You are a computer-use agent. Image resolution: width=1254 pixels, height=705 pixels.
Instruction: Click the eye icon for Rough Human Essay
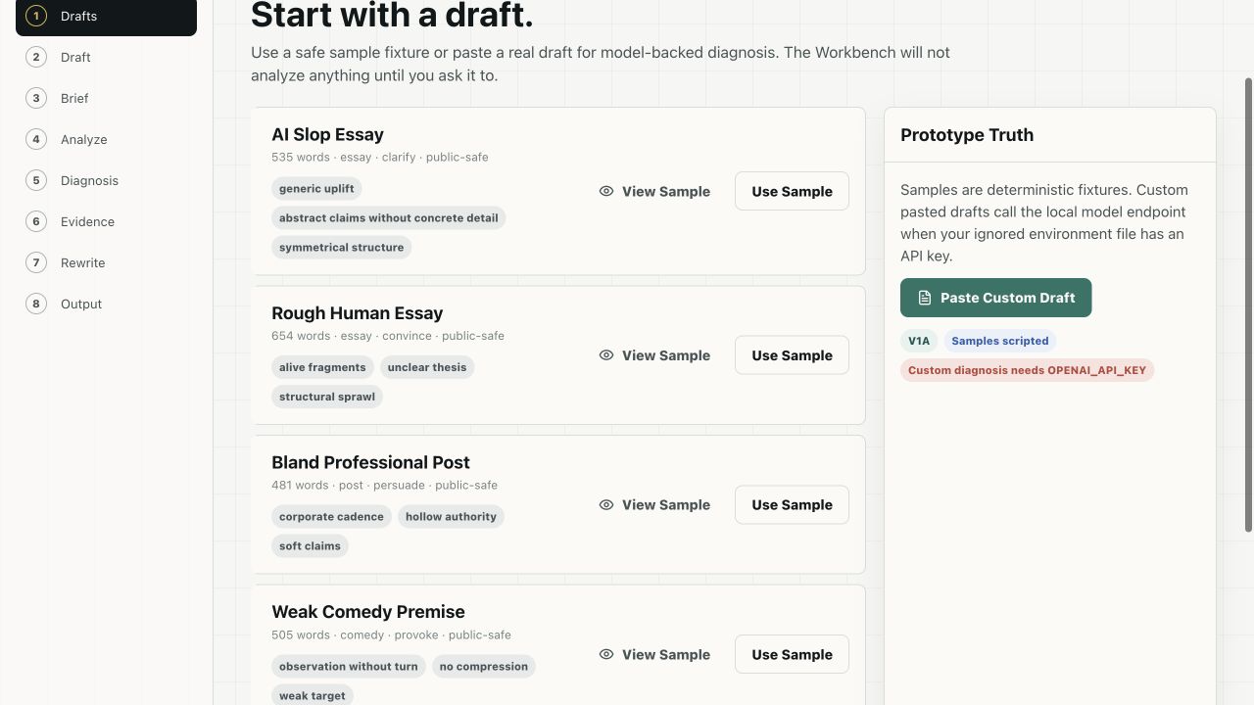coord(606,355)
